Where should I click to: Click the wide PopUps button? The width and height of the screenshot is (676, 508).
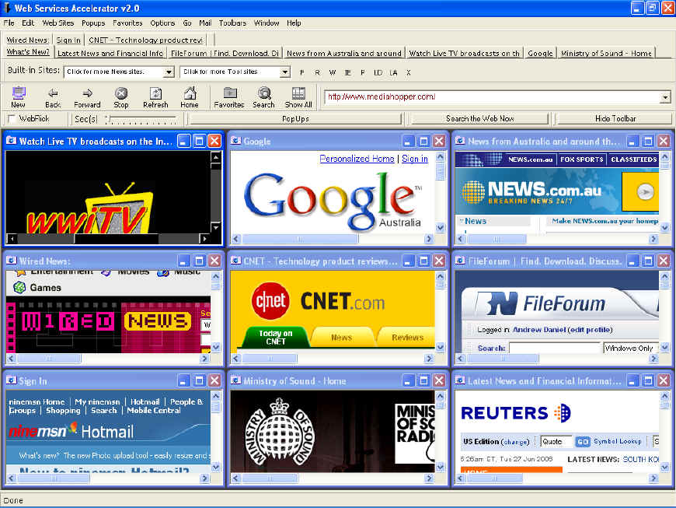(295, 119)
